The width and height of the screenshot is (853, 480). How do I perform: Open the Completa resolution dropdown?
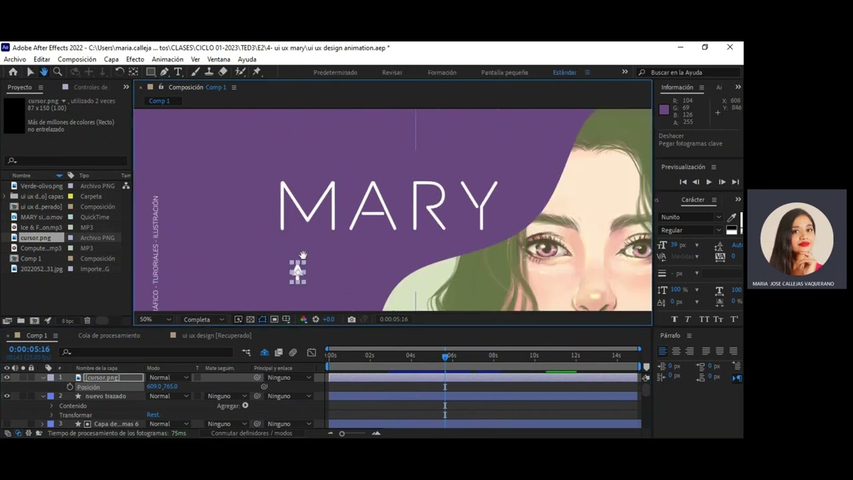(x=203, y=319)
